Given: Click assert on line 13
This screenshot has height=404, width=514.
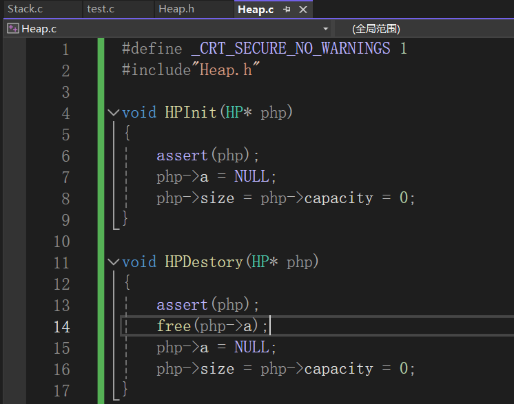Looking at the screenshot, I should click(183, 304).
